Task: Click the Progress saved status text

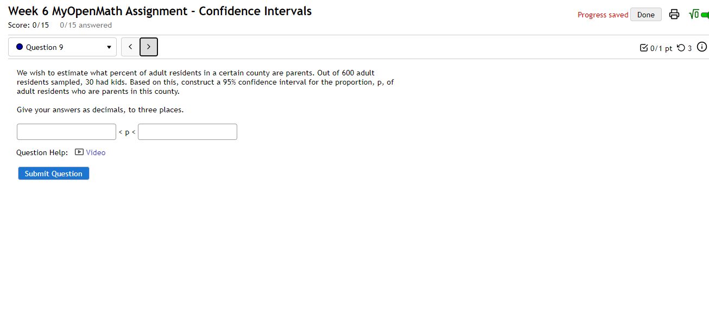Action: [x=603, y=15]
